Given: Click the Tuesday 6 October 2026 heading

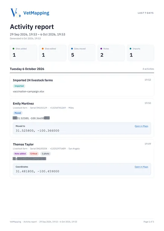Looking at the screenshot, I should pyautogui.click(x=27, y=69).
